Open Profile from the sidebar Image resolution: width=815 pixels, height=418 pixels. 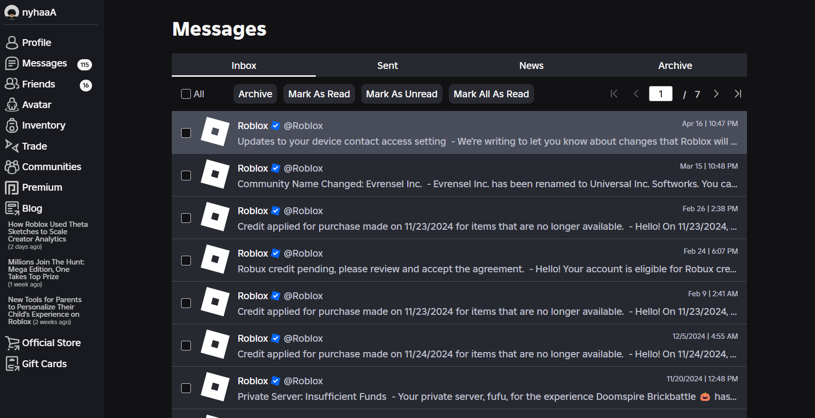tap(37, 43)
